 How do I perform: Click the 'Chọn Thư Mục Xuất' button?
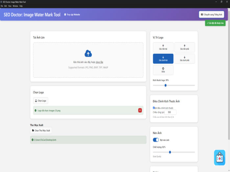click(x=41, y=130)
